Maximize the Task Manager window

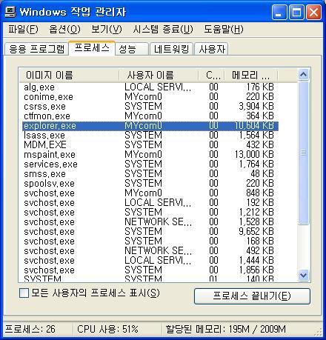click(x=296, y=12)
